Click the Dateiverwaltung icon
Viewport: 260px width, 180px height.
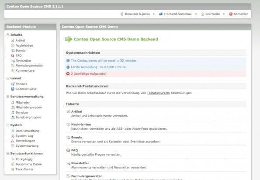coord(13,131)
